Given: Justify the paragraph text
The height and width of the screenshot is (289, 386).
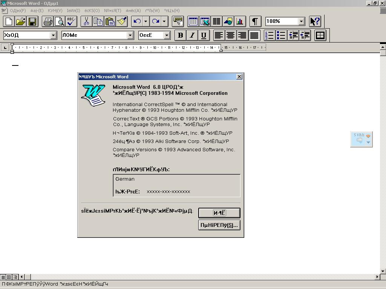Looking at the screenshot, I should [x=254, y=35].
